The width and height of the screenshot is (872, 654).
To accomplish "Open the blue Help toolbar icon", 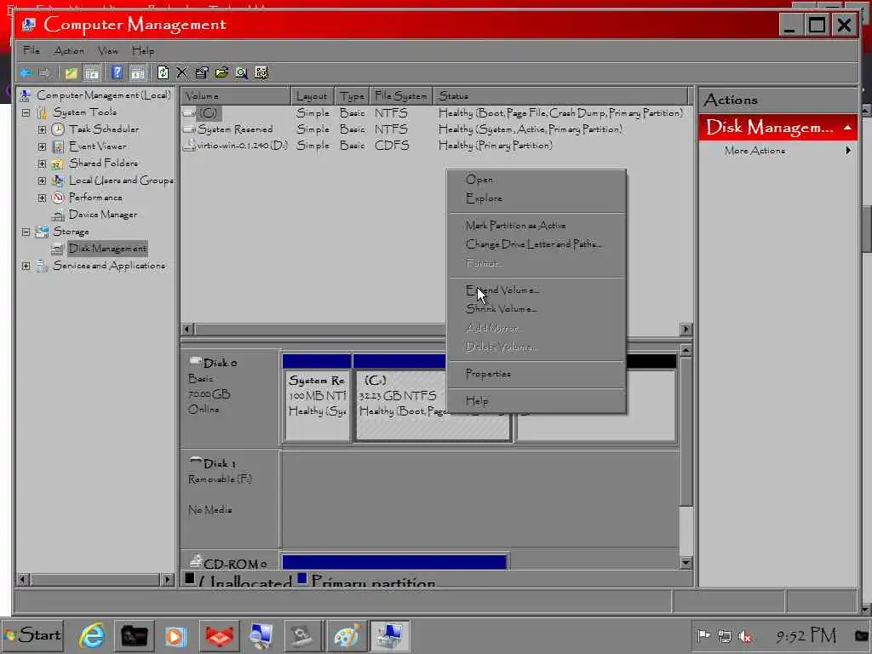I will pos(116,73).
